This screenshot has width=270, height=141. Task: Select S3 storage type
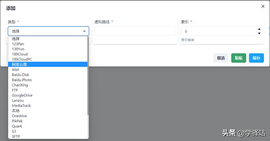tap(48, 131)
